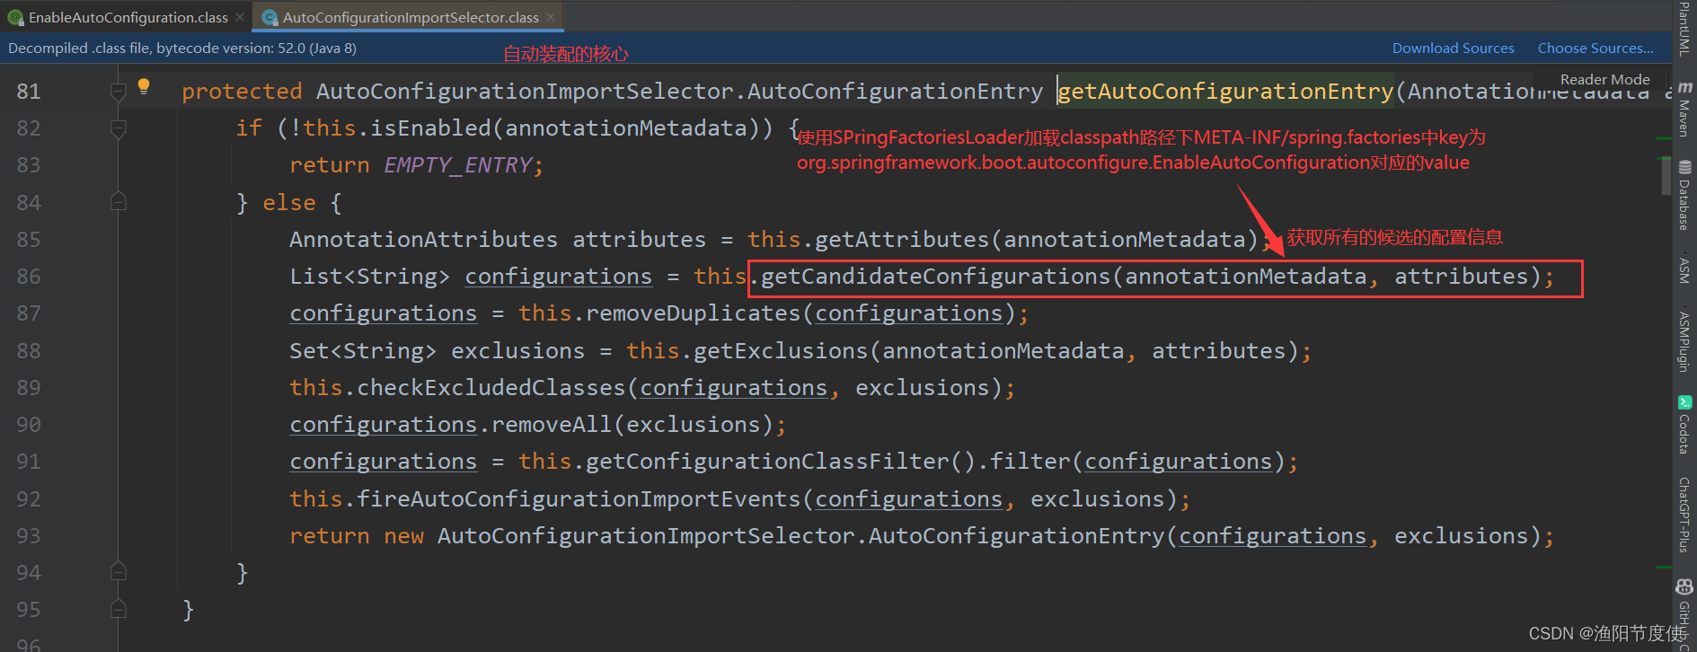Click the class file icon on AutoConfigurationImportSelector tab

[x=270, y=17]
